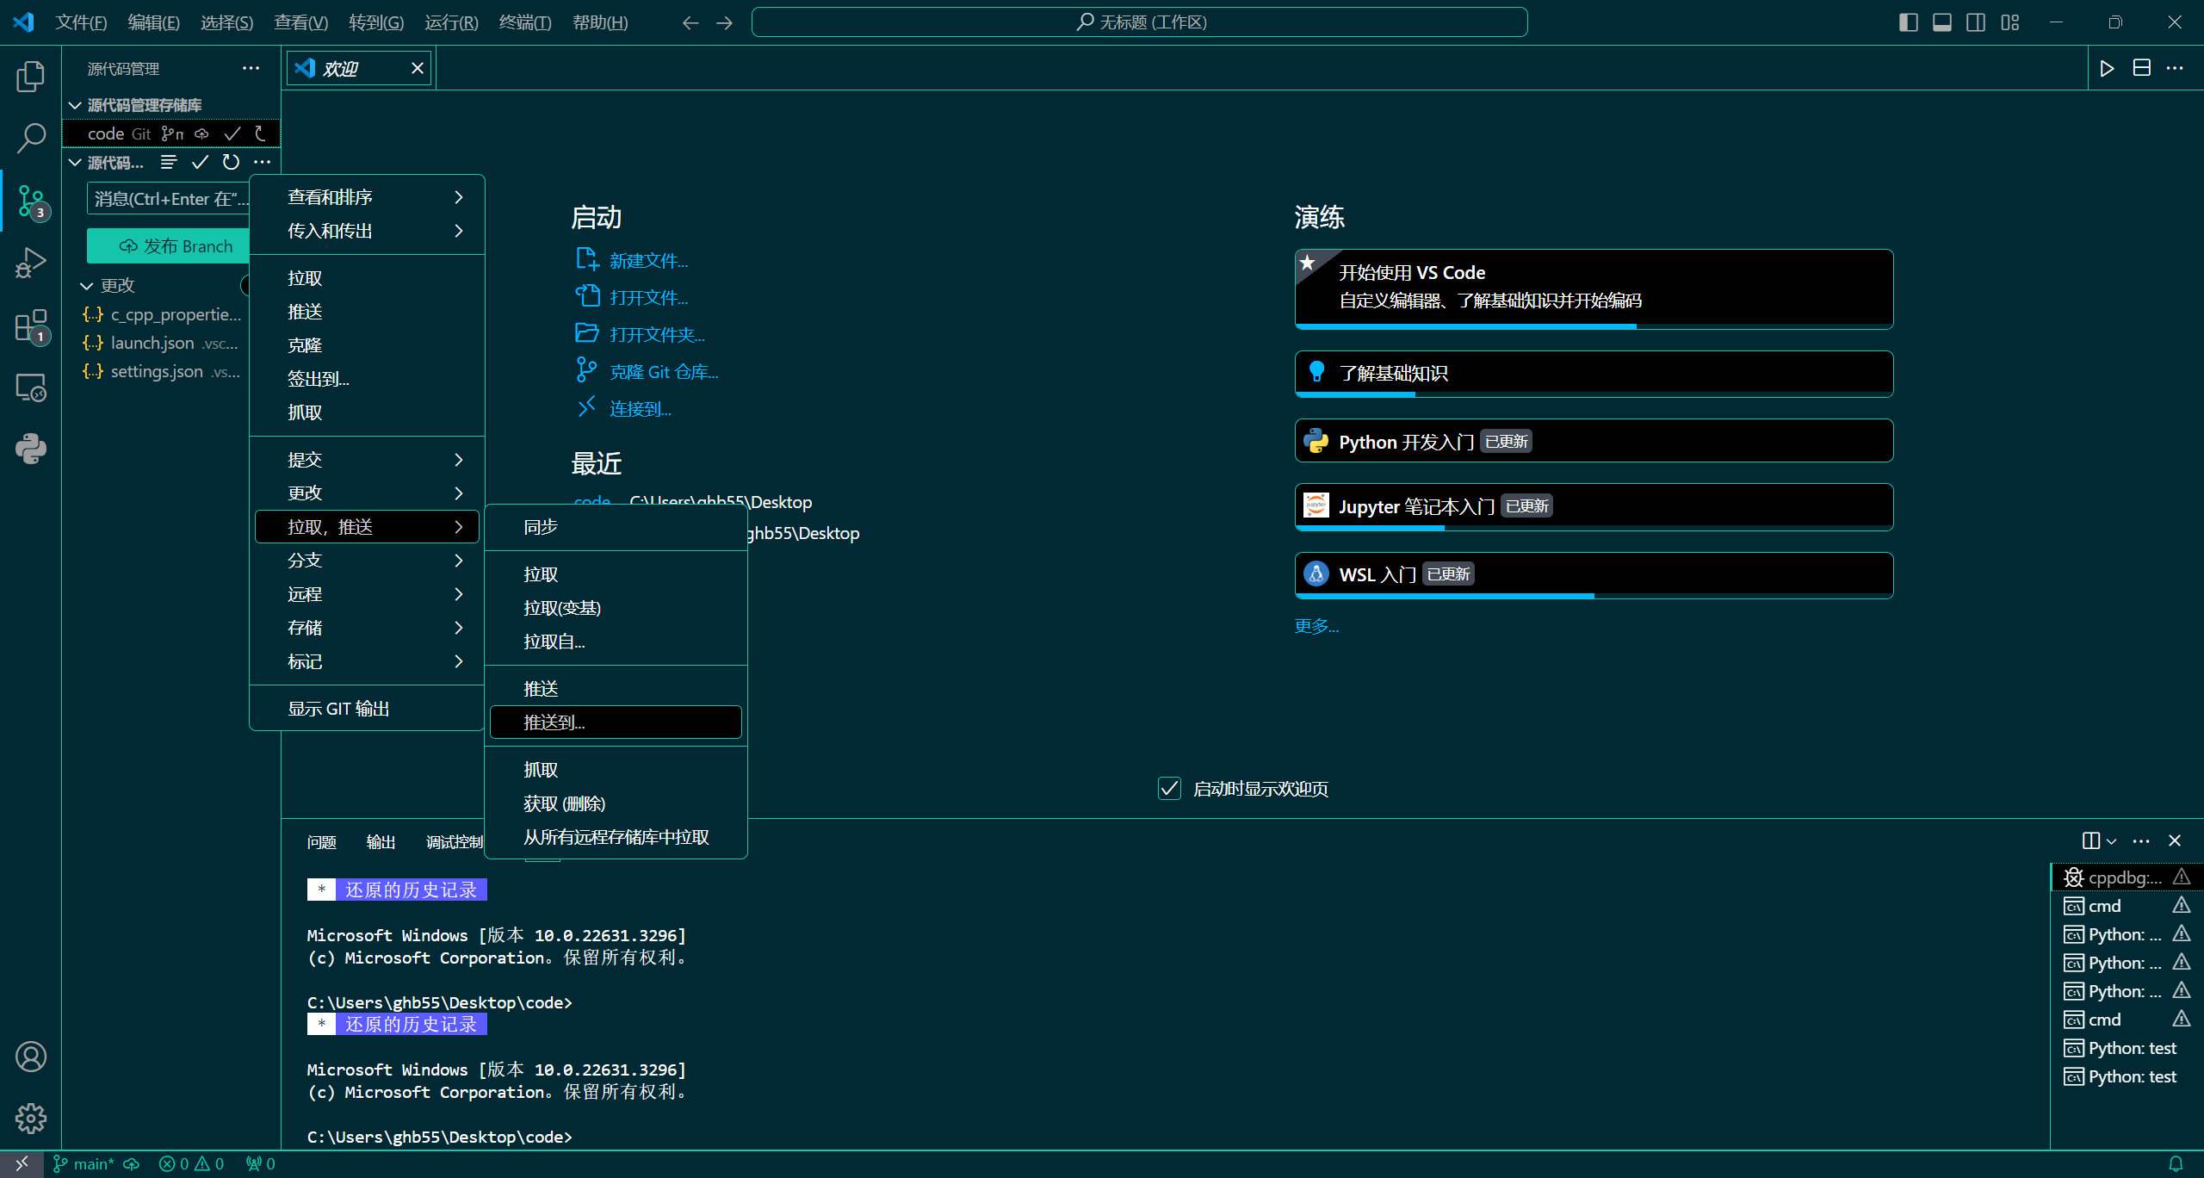2204x1178 pixels.
Task: Choose 同步 from the submenu
Action: coord(541,527)
